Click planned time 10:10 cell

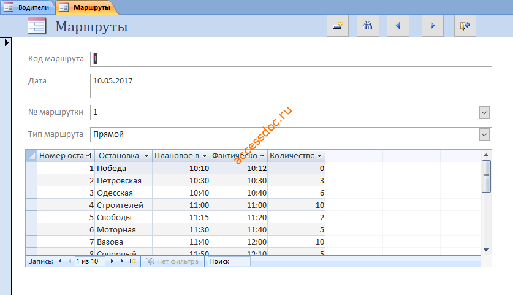coord(181,168)
